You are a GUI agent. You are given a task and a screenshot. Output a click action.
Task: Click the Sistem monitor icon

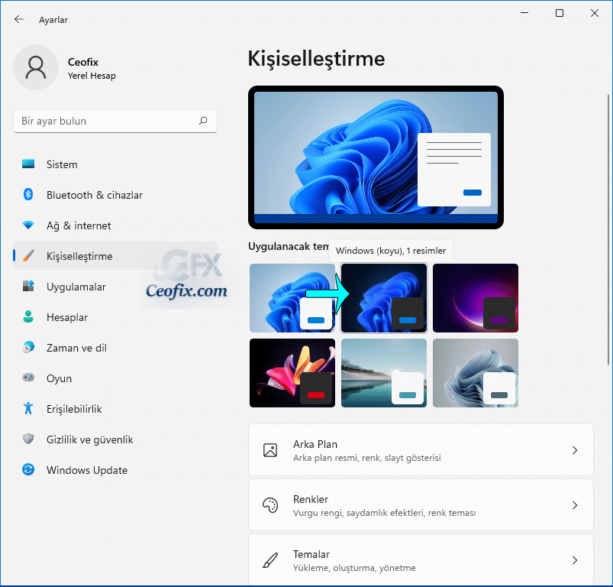point(28,164)
